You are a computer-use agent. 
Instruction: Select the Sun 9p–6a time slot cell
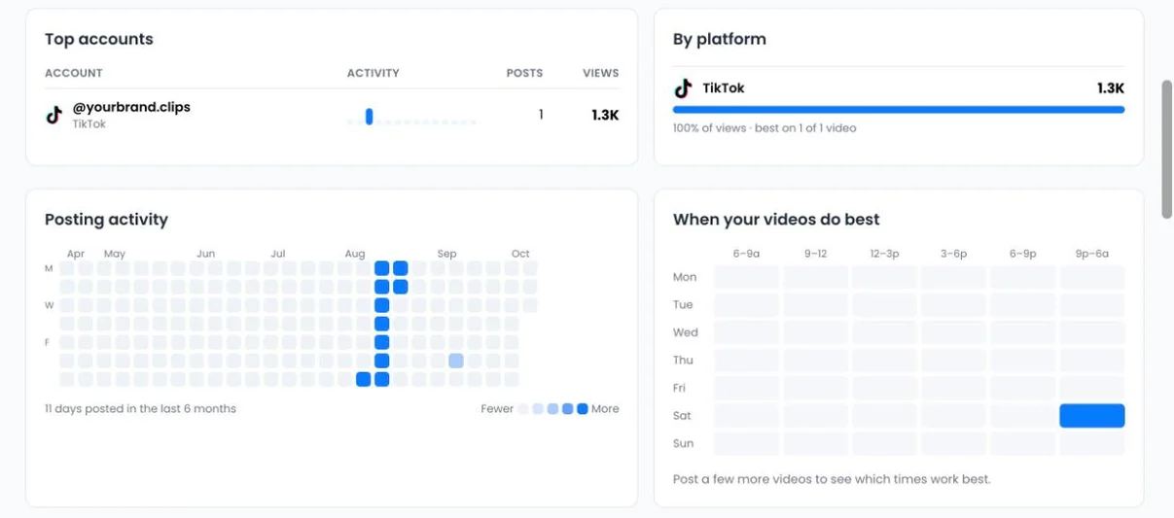1092,443
